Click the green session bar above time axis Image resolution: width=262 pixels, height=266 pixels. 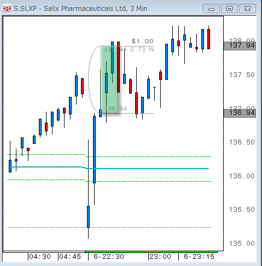coord(152,252)
